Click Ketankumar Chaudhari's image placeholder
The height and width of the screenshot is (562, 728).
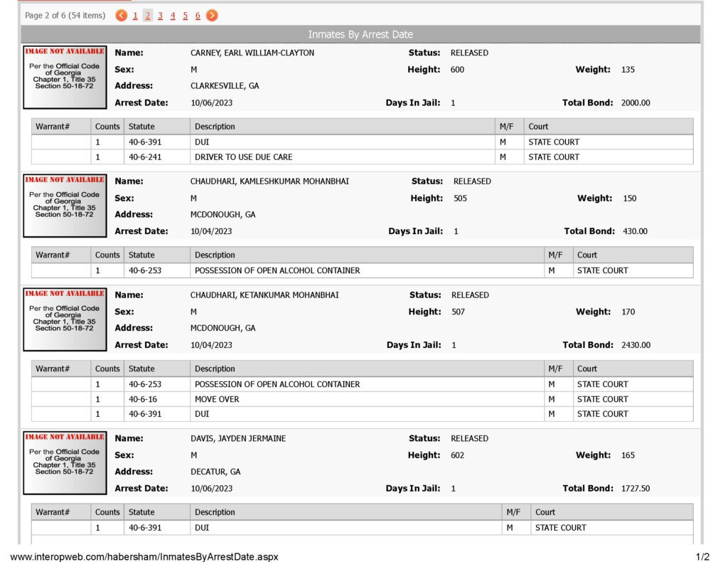pos(65,319)
